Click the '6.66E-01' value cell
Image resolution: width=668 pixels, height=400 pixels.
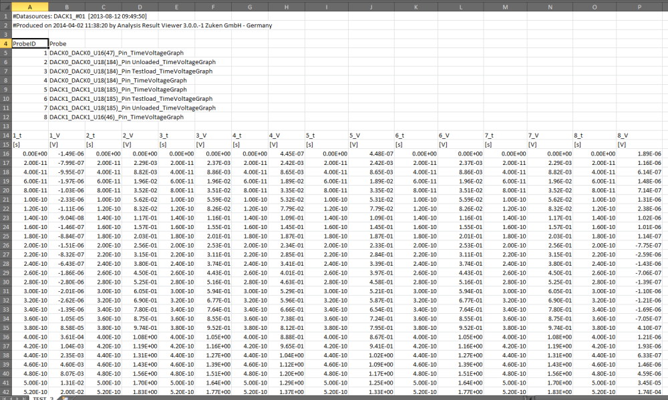click(287, 310)
